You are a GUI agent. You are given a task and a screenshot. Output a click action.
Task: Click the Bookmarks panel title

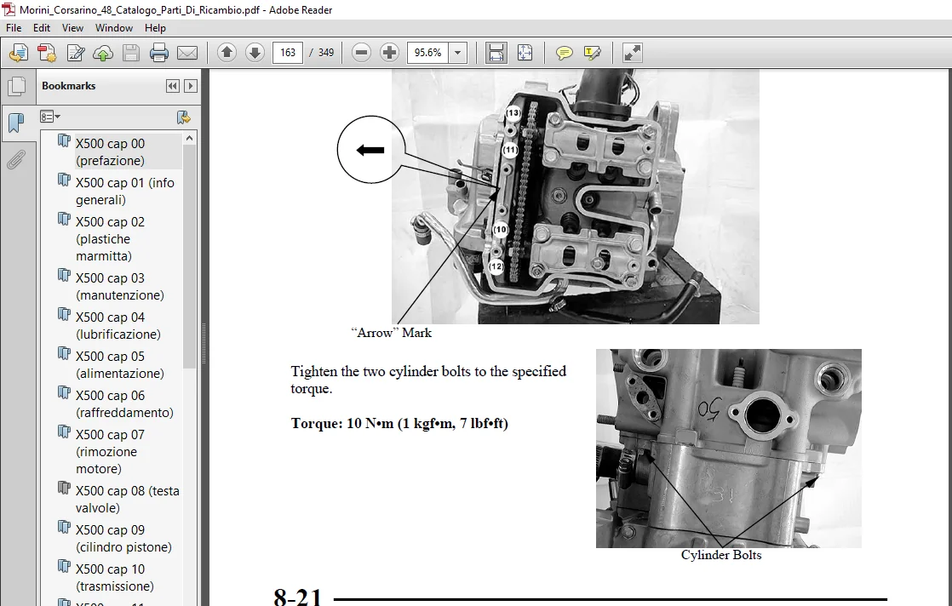69,85
